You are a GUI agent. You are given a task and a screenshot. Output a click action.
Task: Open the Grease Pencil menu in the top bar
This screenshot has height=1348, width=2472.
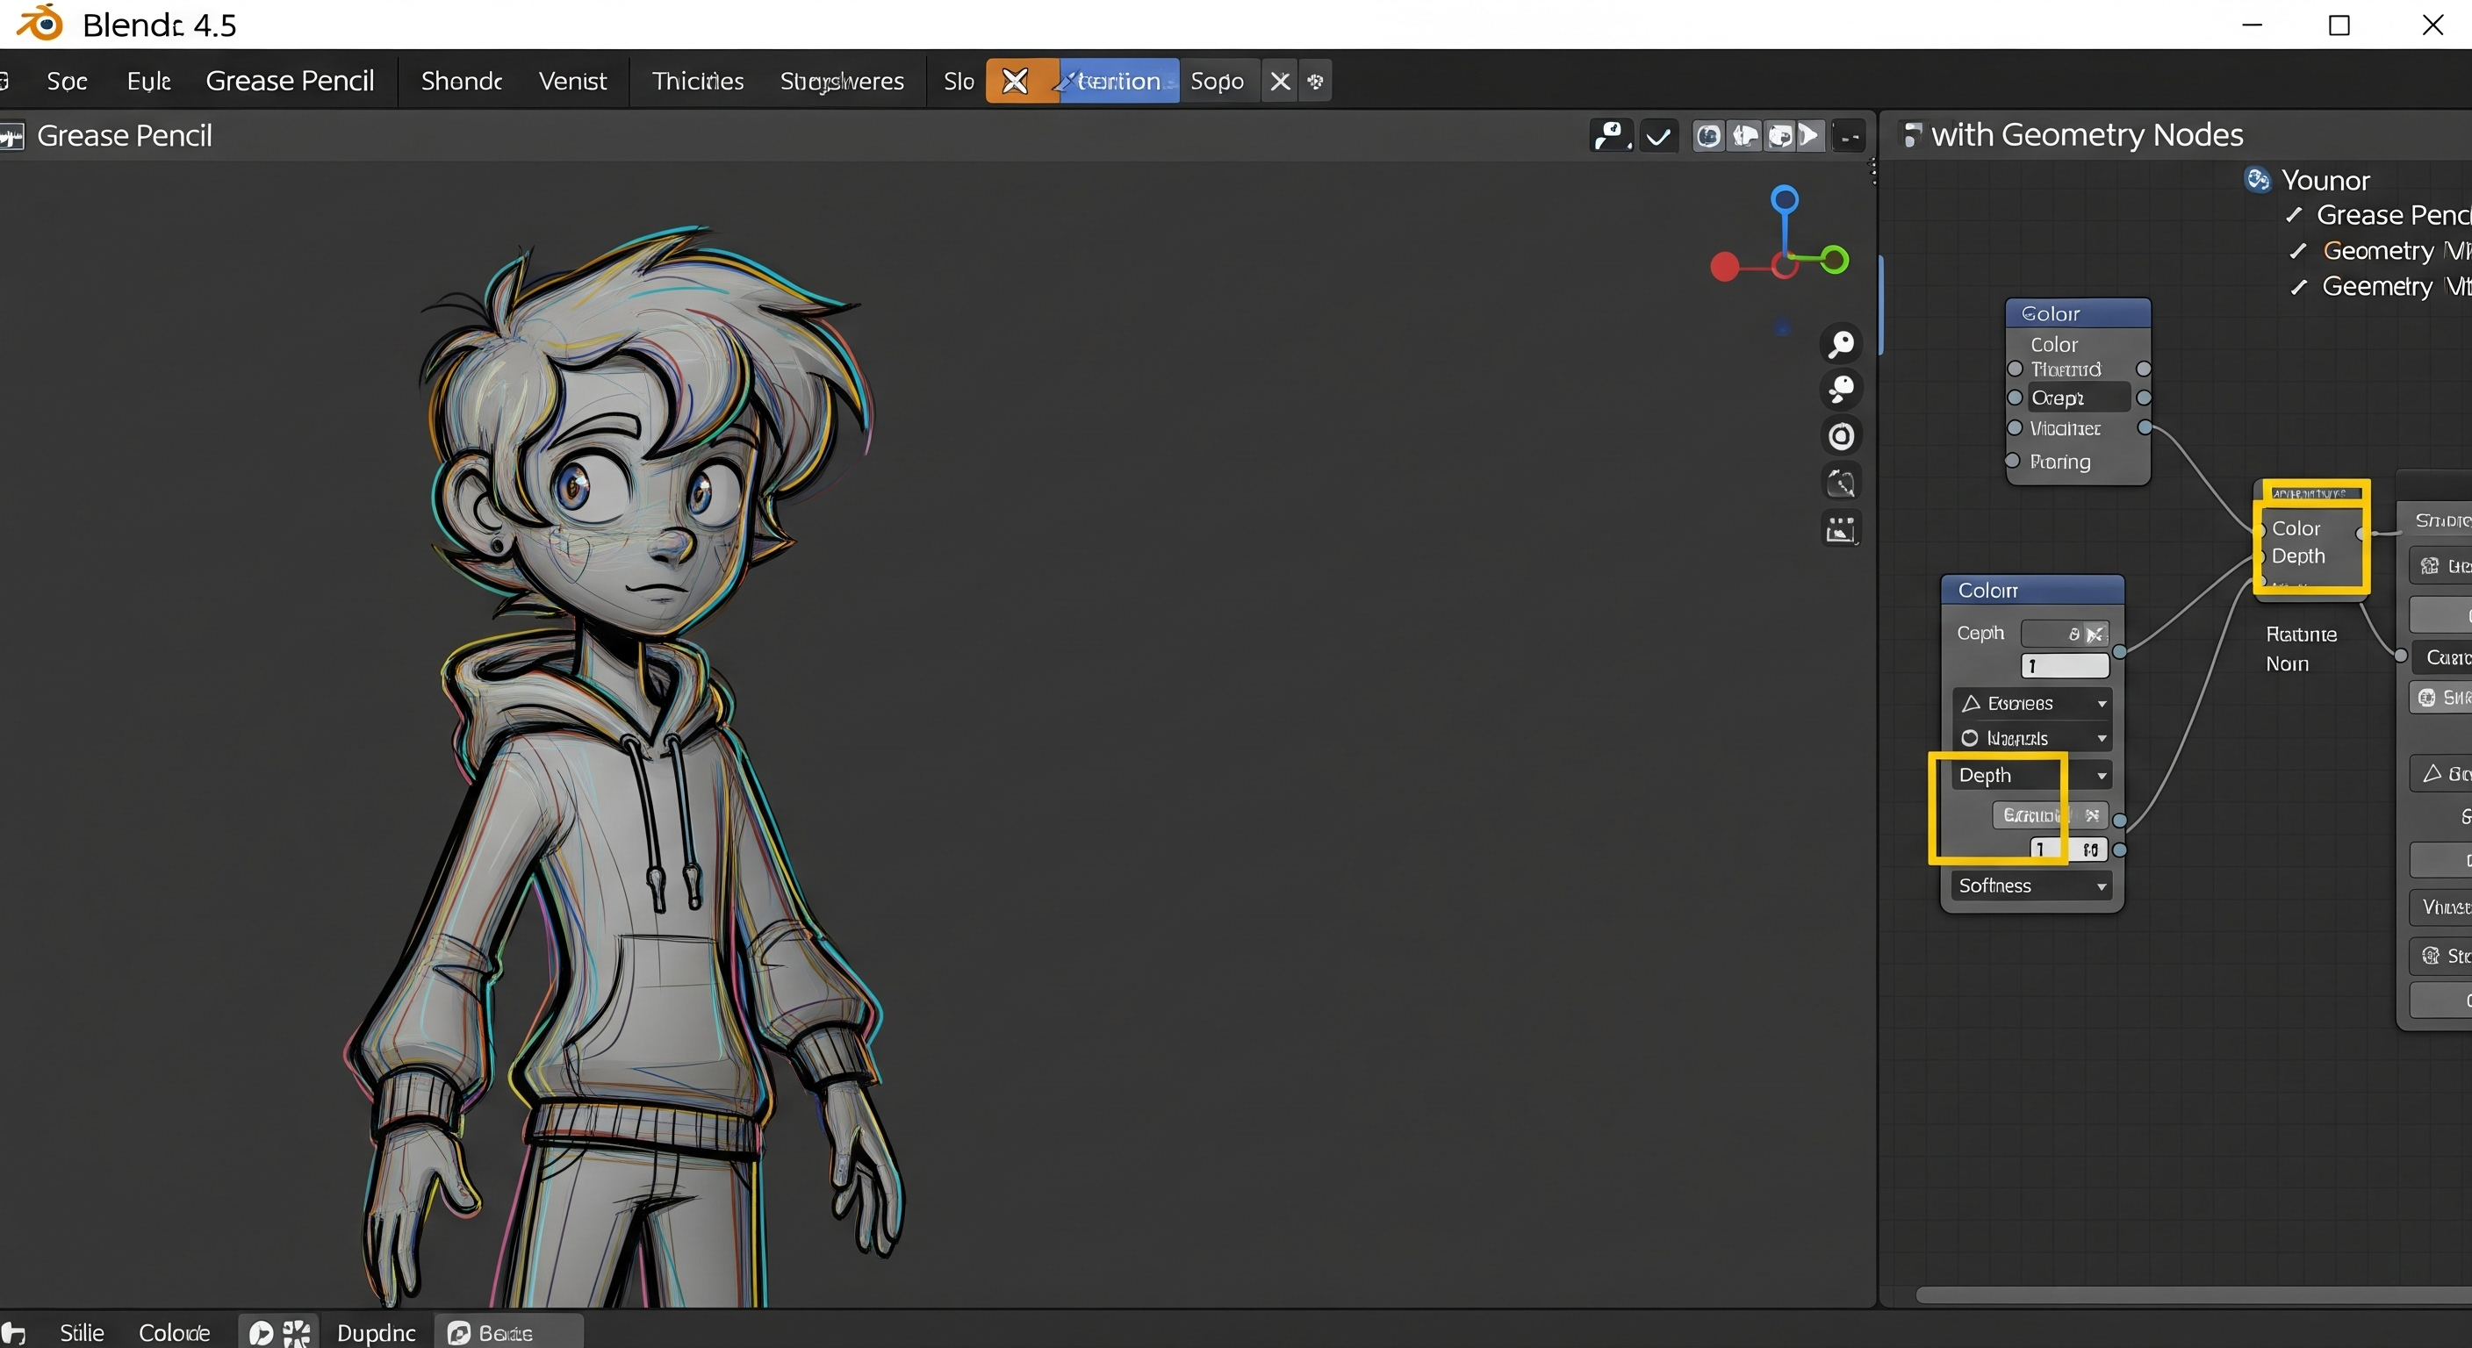[290, 81]
